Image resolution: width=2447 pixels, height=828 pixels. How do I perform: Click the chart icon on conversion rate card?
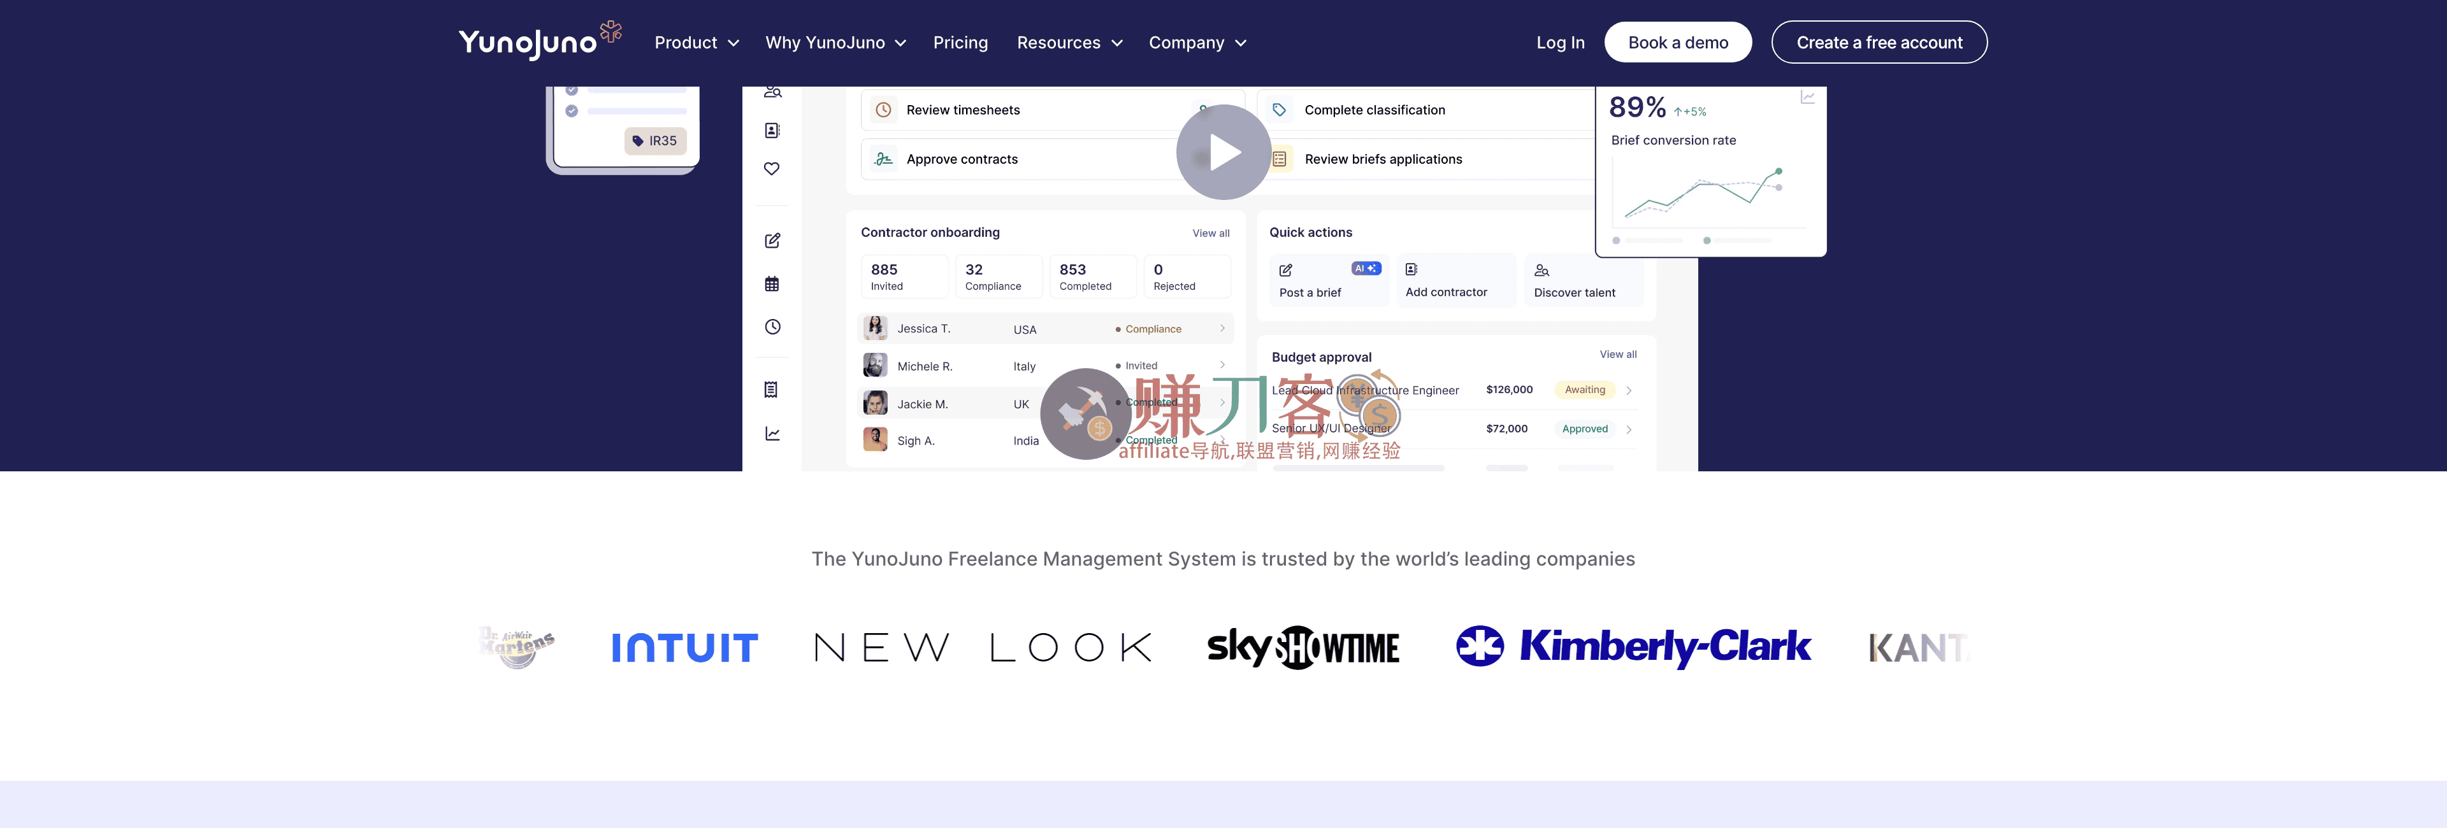coord(1808,98)
